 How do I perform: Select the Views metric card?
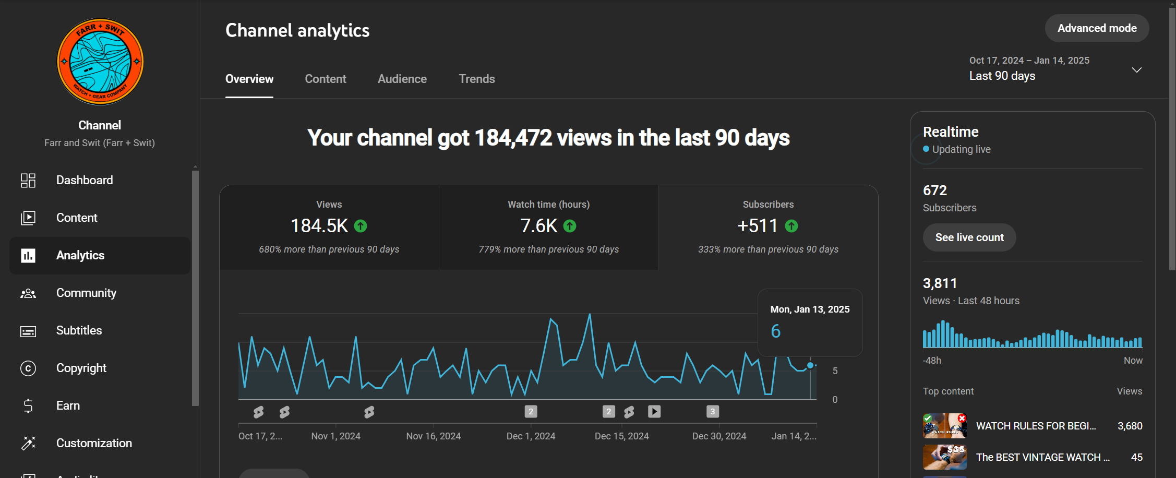(329, 228)
